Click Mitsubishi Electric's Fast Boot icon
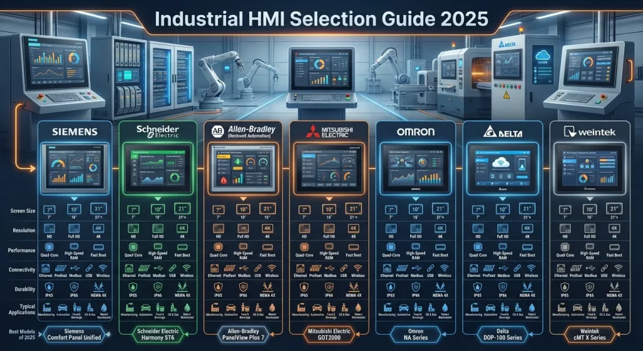This screenshot has height=351, width=643. [x=354, y=247]
